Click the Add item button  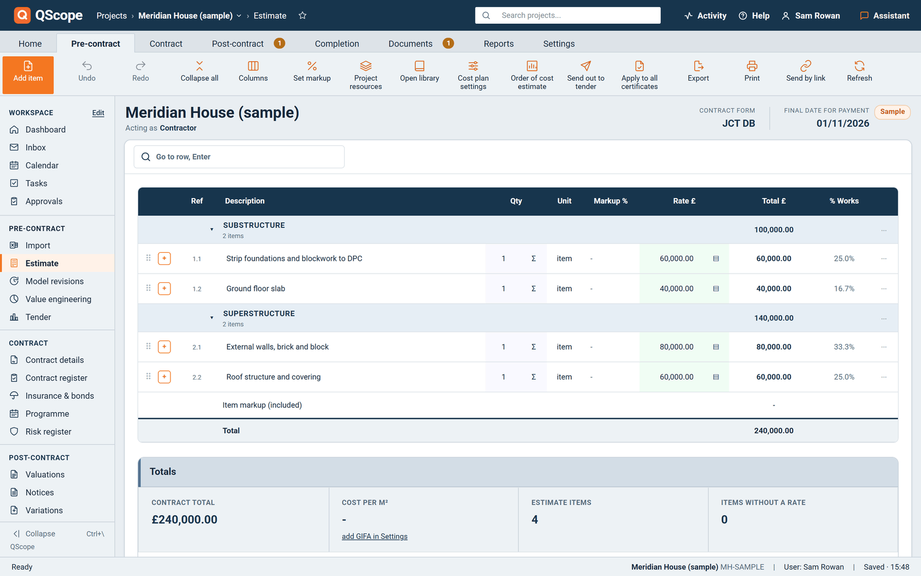[28, 75]
